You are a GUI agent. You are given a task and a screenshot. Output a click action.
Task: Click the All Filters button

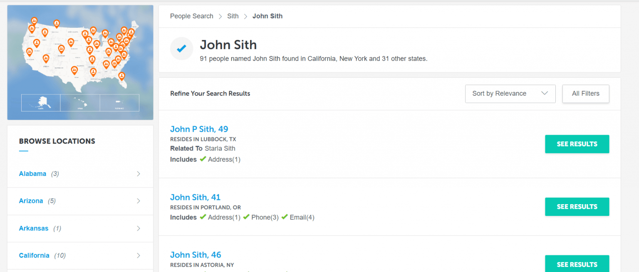(585, 94)
